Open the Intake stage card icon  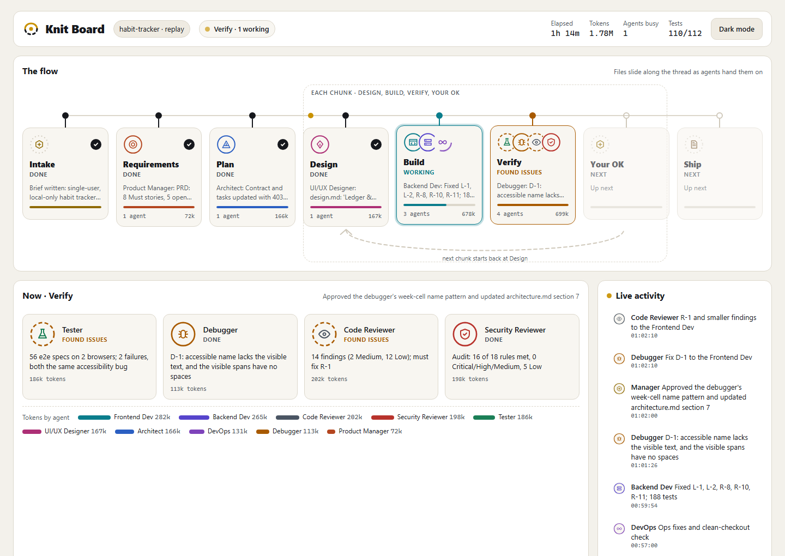(39, 144)
